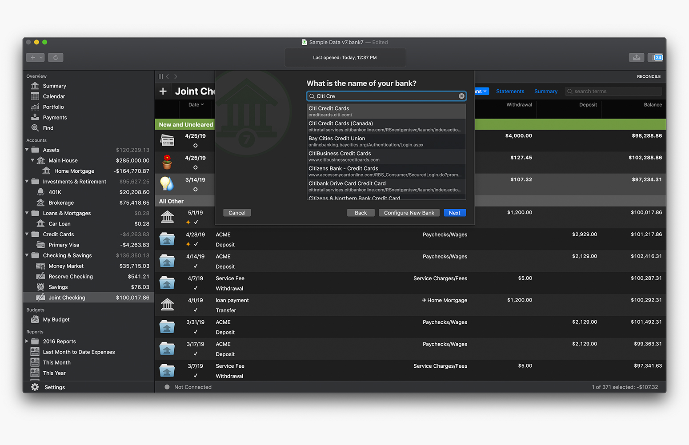This screenshot has width=689, height=445.
Task: Click the Payments icon in sidebar
Action: tap(35, 117)
